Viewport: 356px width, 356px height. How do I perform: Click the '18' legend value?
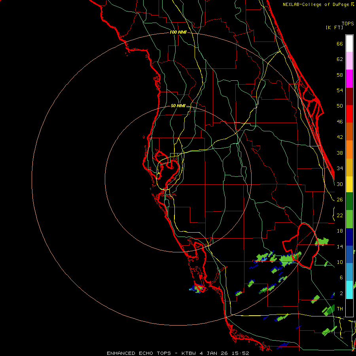(x=340, y=231)
